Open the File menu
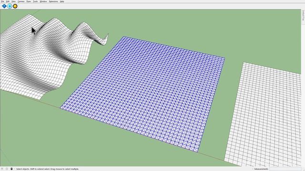Screen dimensions: 305x171 (x=2, y=1)
